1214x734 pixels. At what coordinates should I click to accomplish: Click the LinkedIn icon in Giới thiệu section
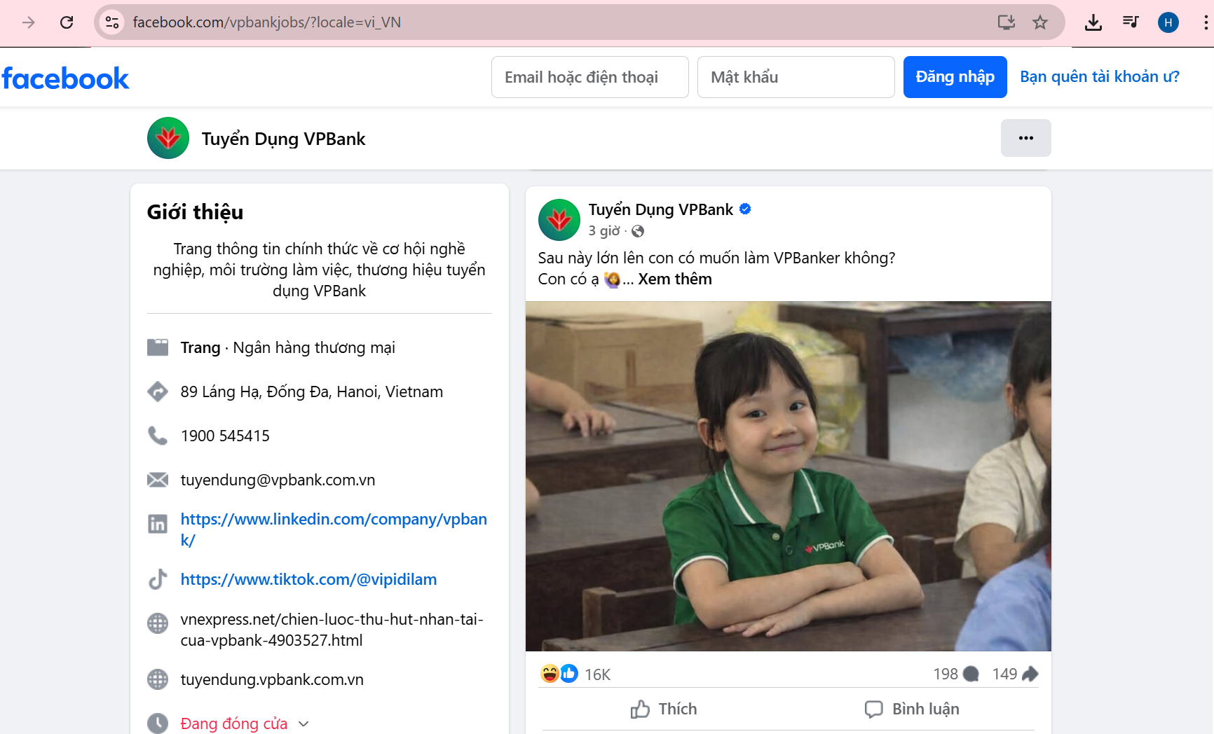[158, 523]
